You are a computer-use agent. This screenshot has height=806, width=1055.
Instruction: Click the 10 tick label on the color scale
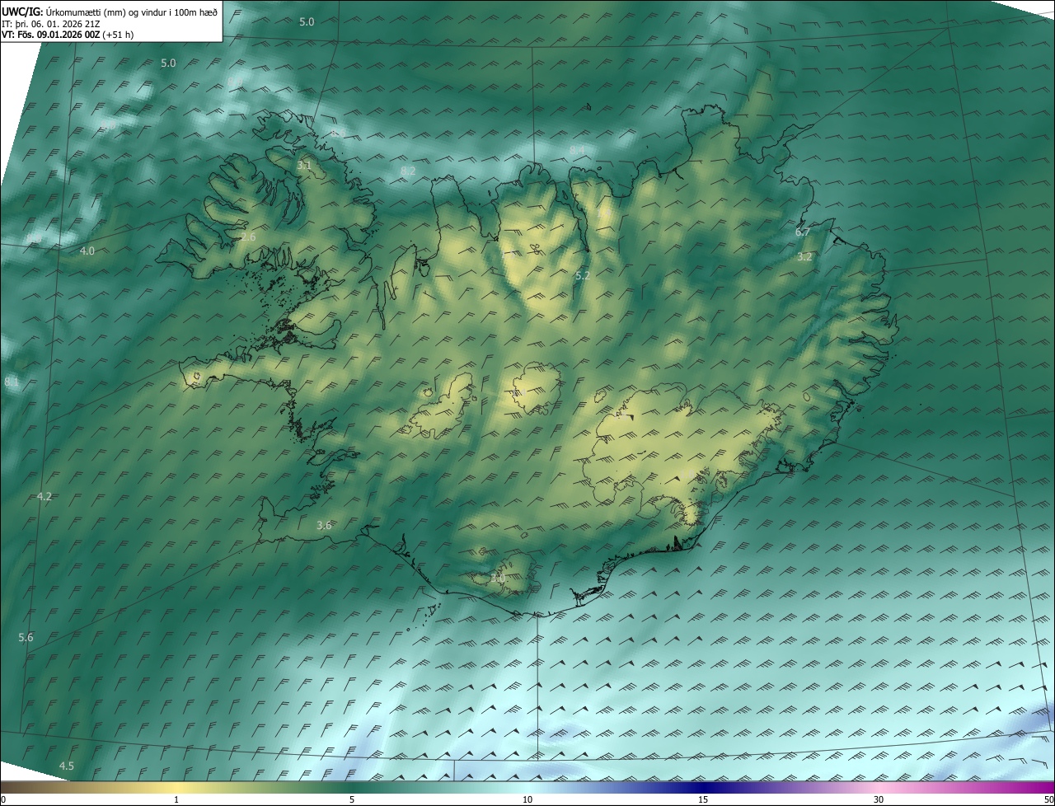click(527, 799)
